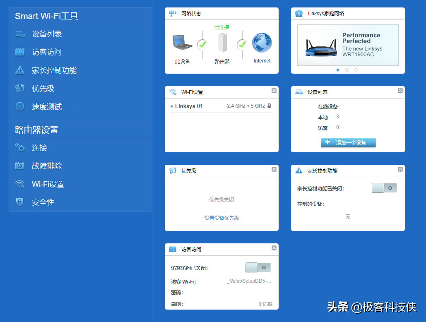Expand the Linksys-01 network arrow
The height and width of the screenshot is (322, 426).
[172, 106]
